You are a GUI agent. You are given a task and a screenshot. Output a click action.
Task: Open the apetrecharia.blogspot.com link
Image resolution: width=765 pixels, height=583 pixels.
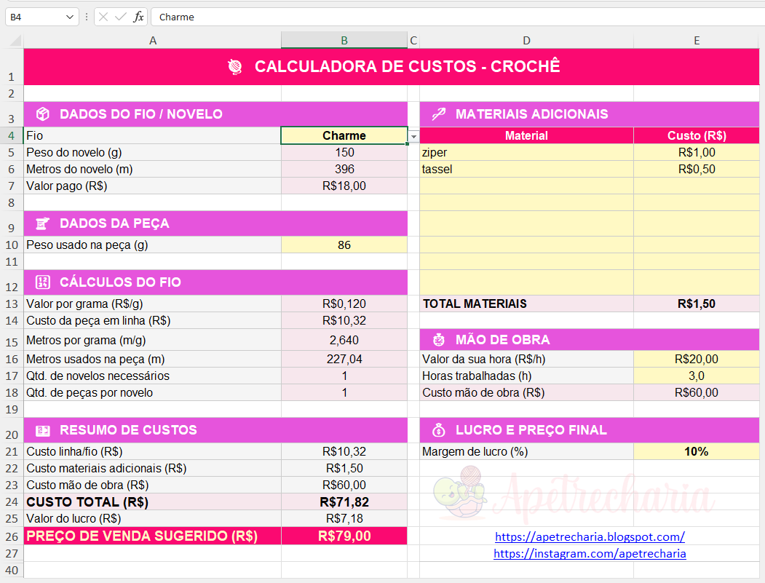pos(590,536)
